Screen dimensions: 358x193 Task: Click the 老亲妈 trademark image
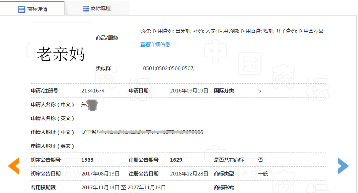(x=61, y=53)
